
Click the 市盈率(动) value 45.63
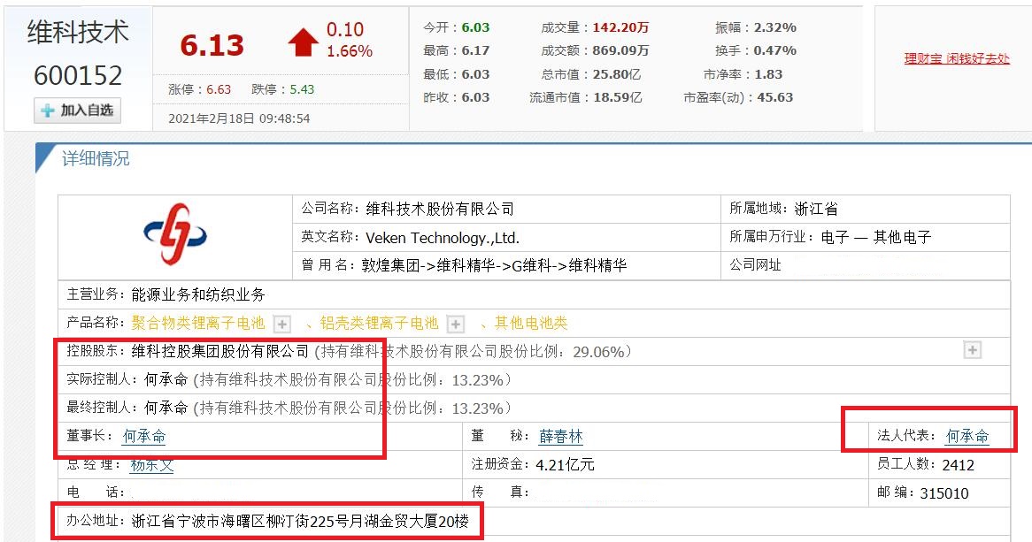click(774, 97)
